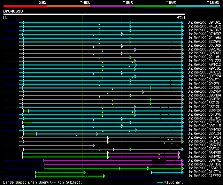Screen dimensions: 223x185
Task: Open the UniRef100_A7NVD7 entry
Action: click(204, 34)
